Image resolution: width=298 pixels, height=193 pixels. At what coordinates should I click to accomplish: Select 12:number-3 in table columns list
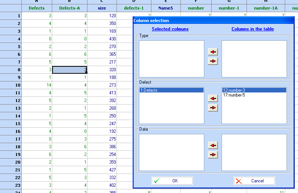click(254, 90)
